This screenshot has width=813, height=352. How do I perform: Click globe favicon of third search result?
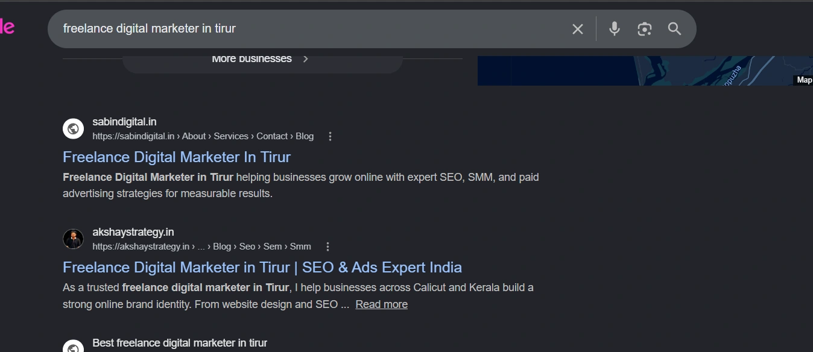pyautogui.click(x=73, y=345)
